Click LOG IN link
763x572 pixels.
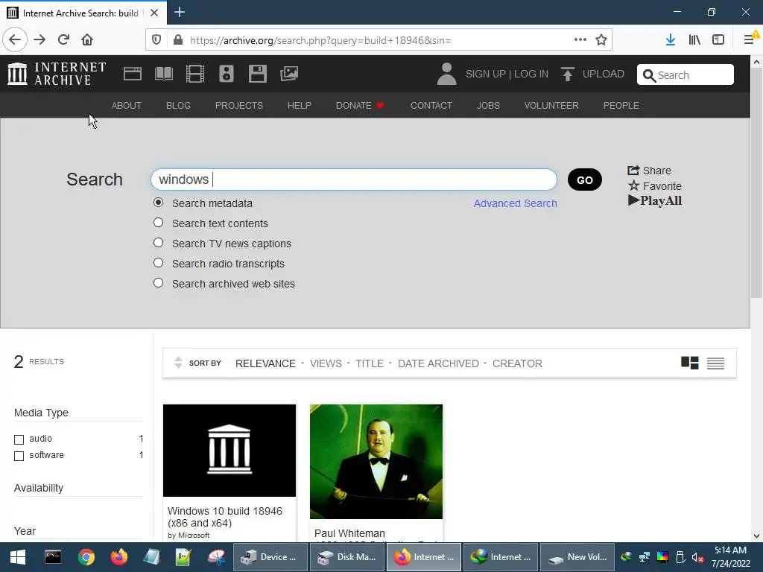coord(531,74)
